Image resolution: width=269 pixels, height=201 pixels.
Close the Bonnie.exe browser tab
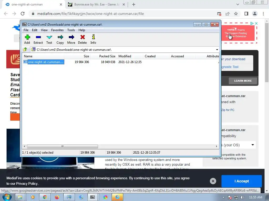click(x=124, y=4)
